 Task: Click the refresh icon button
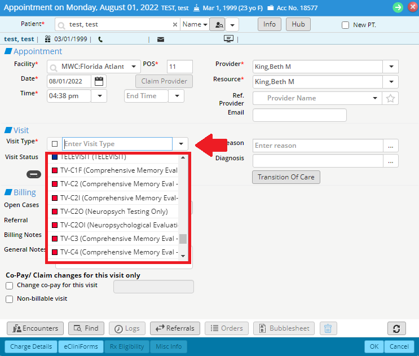pyautogui.click(x=396, y=328)
